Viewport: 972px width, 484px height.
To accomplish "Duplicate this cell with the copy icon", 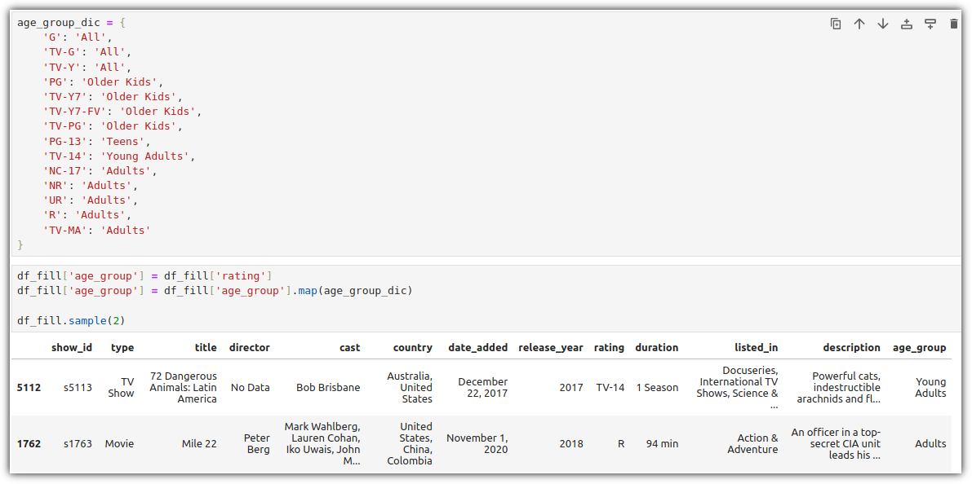I will [836, 24].
